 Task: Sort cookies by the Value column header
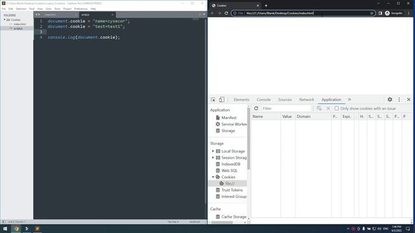click(x=288, y=116)
